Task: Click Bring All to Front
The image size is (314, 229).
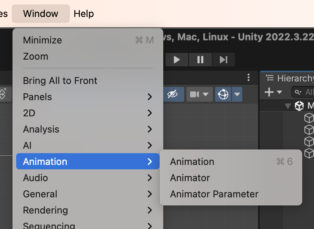Action: pos(60,81)
